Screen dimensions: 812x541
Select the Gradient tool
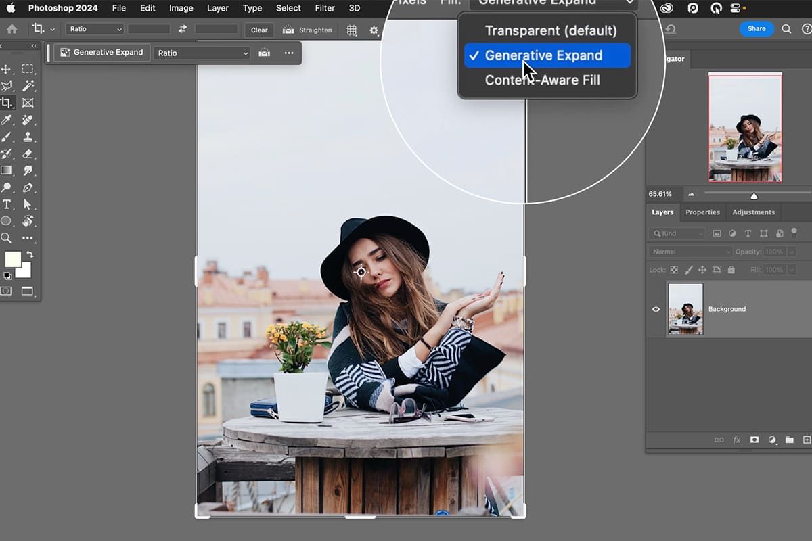7,171
